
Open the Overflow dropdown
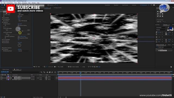pyautogui.click(x=24, y=21)
